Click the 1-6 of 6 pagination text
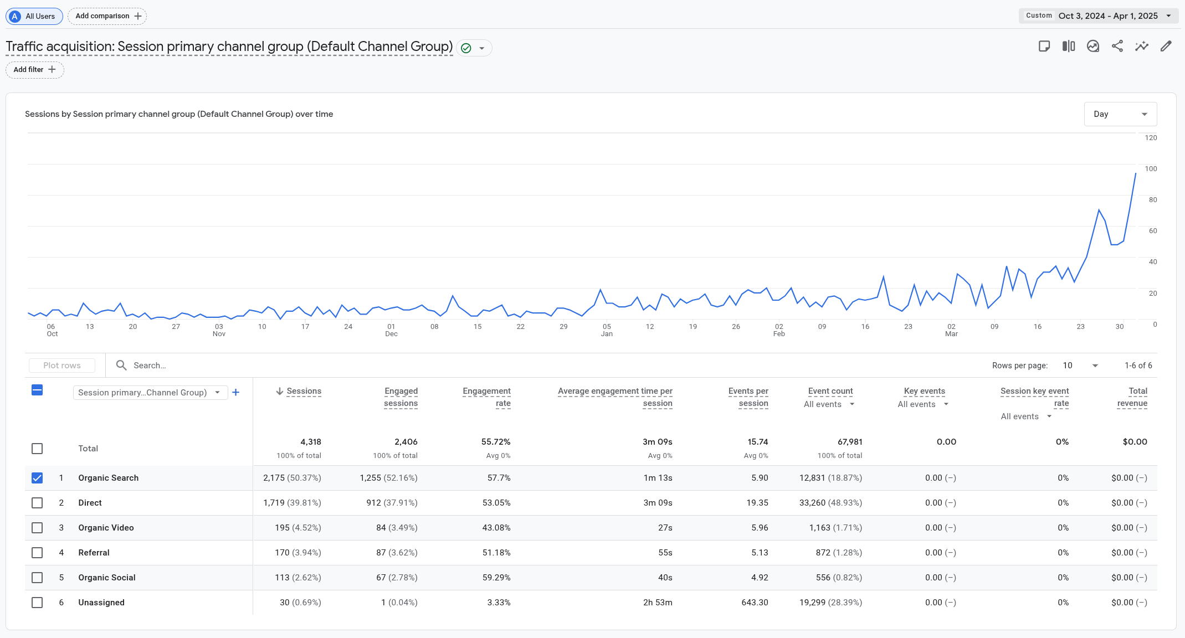This screenshot has height=638, width=1185. point(1138,366)
